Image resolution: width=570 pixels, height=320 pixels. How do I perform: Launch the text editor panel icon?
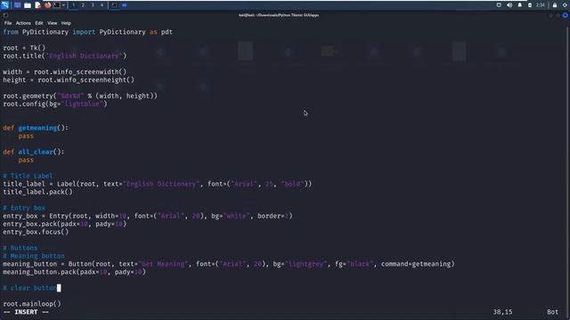[x=37, y=5]
